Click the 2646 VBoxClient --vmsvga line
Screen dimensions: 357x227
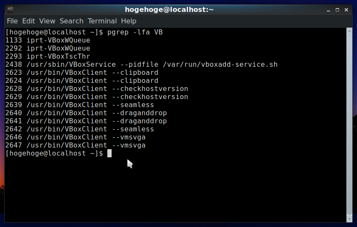tap(75, 137)
